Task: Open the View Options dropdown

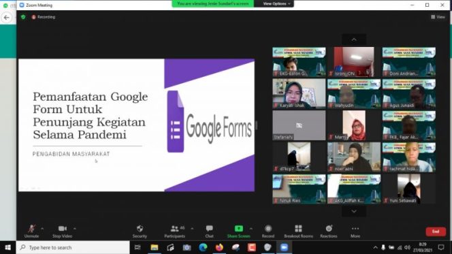Action: [x=276, y=4]
